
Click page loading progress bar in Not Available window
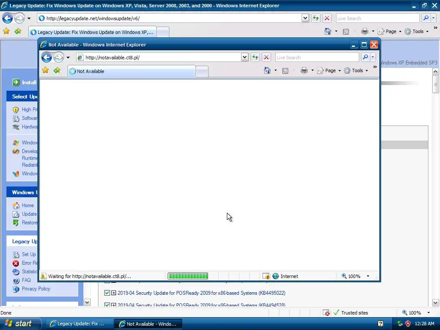tap(188, 276)
